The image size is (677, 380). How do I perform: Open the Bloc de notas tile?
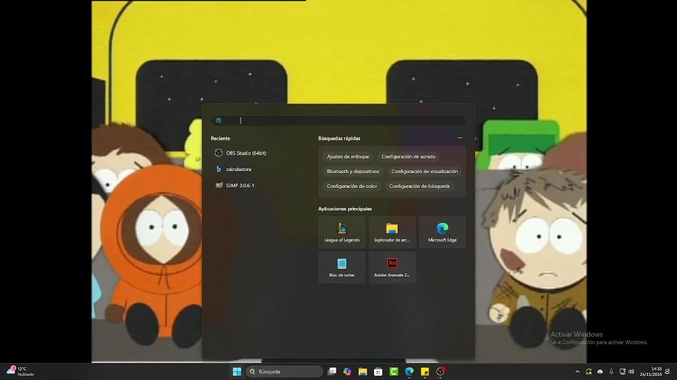coord(342,267)
